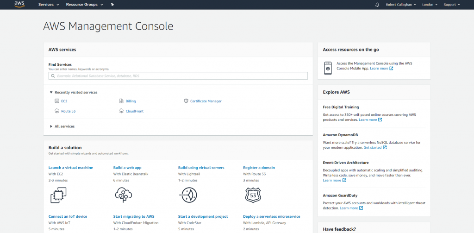Click the Certificate Manager shield icon
The image size is (474, 233).
(186, 101)
